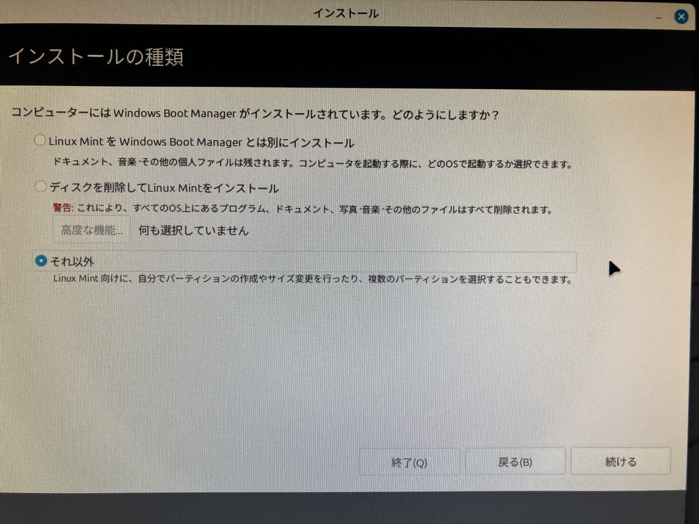The image size is (699, 524).
Task: Click the 'それ以外' option label text
Action: 72,261
